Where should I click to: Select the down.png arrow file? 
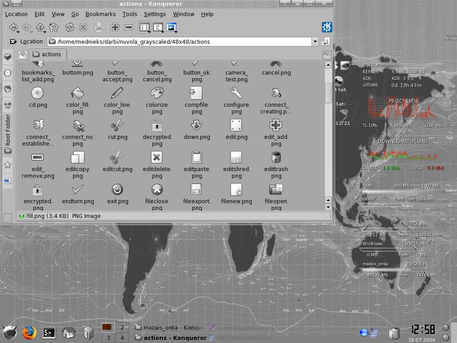[197, 130]
